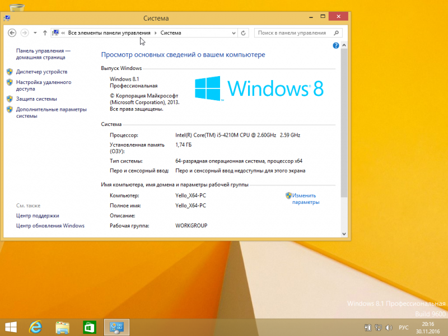Expand the address bar history dropdown
Viewport: 448px width, 336px height.
pyautogui.click(x=234, y=33)
